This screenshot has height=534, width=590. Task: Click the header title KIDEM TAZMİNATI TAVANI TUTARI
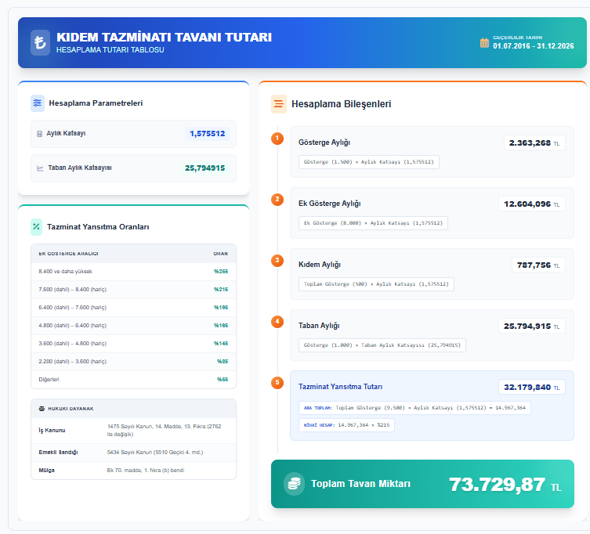coord(164,38)
